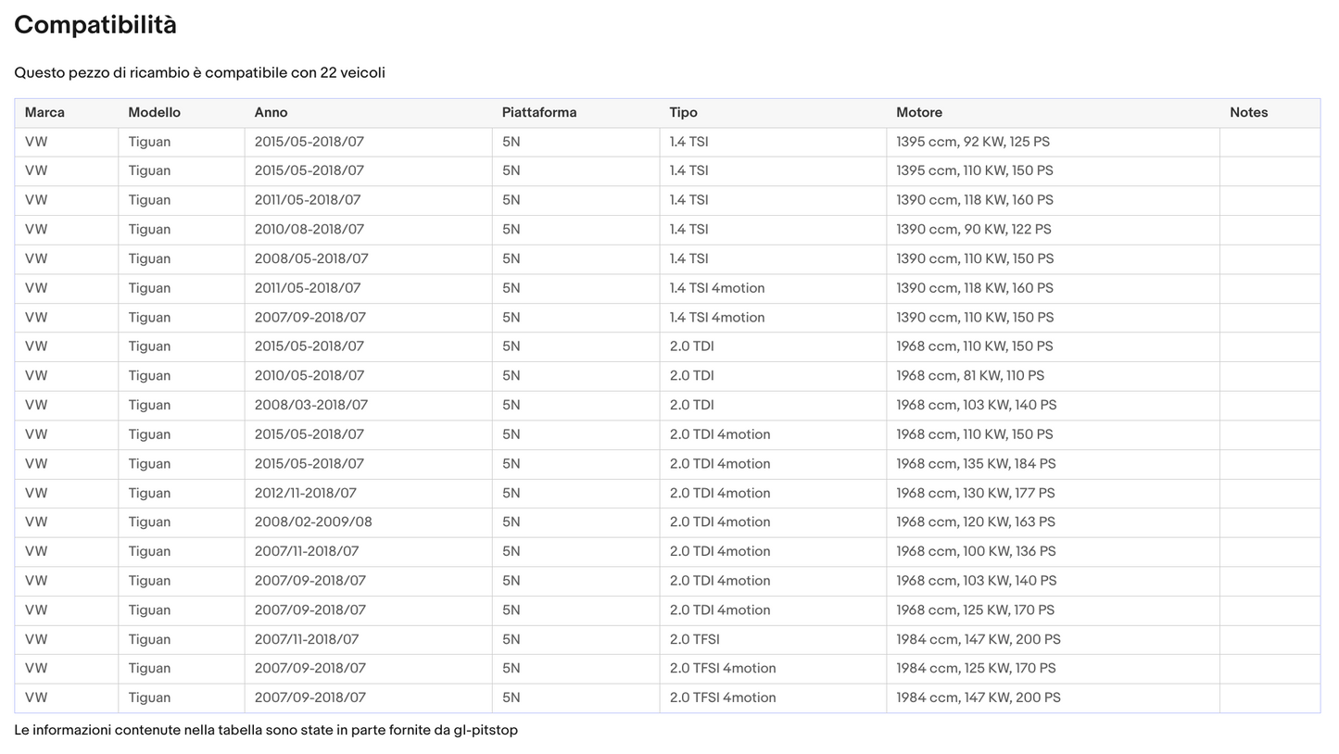Image resolution: width=1339 pixels, height=754 pixels.
Task: Click 'Tiguan' model in the 122 PS row
Action: pyautogui.click(x=149, y=229)
